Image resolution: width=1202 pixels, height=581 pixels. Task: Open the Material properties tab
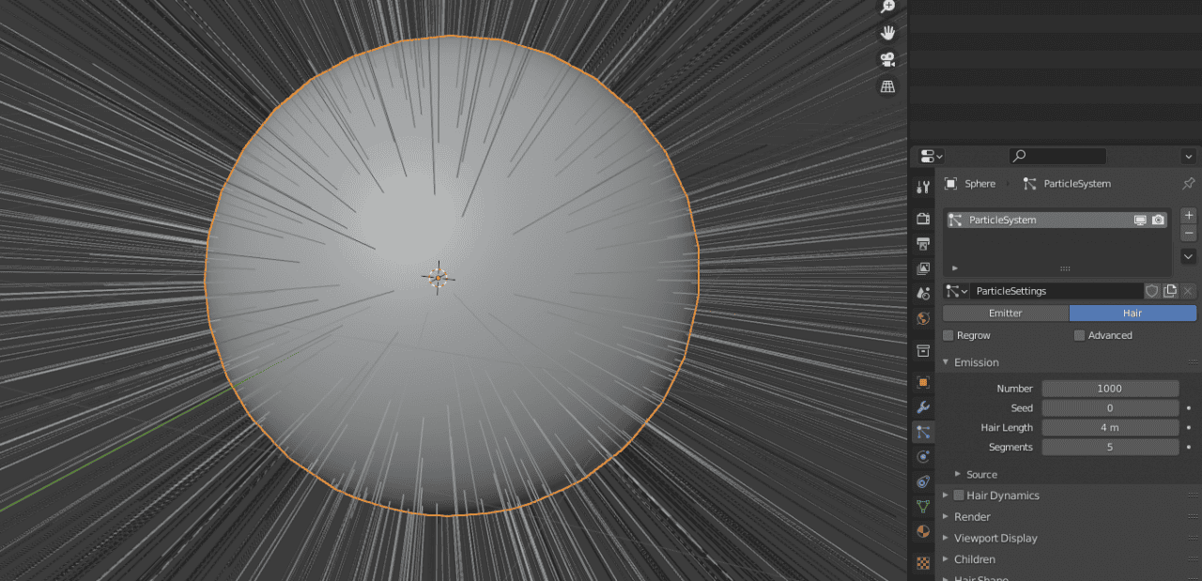[923, 531]
